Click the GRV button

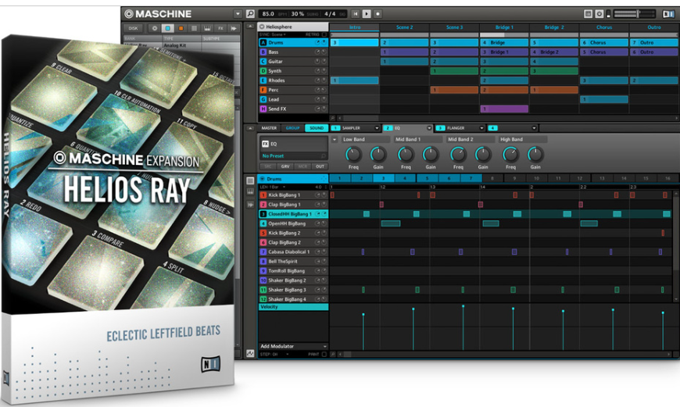[285, 166]
